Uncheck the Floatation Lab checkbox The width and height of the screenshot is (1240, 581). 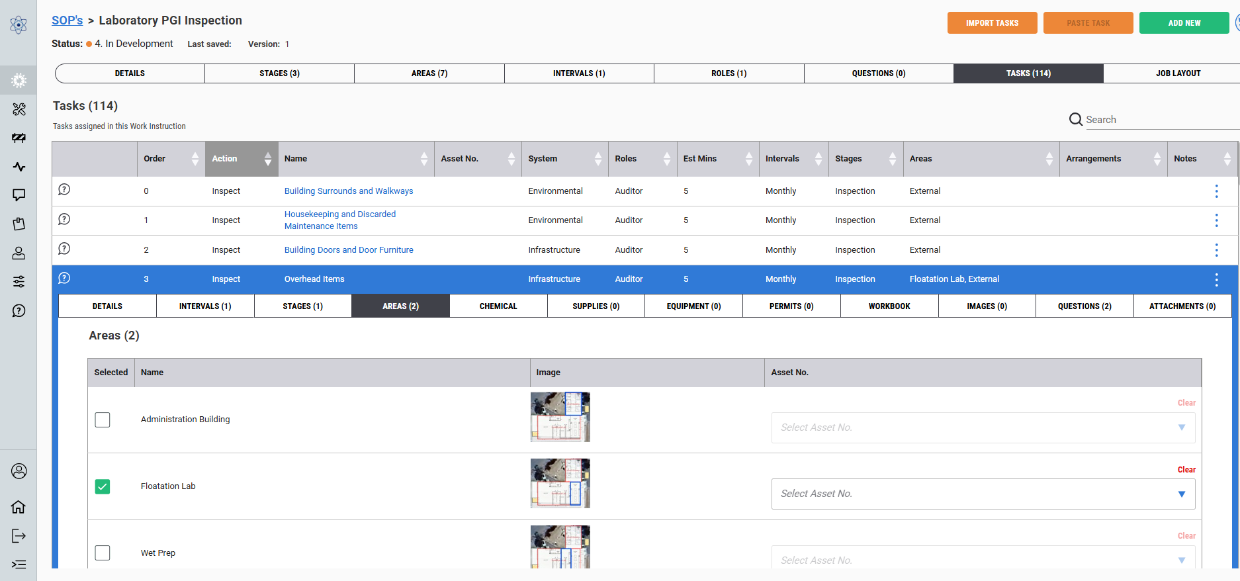coord(103,487)
